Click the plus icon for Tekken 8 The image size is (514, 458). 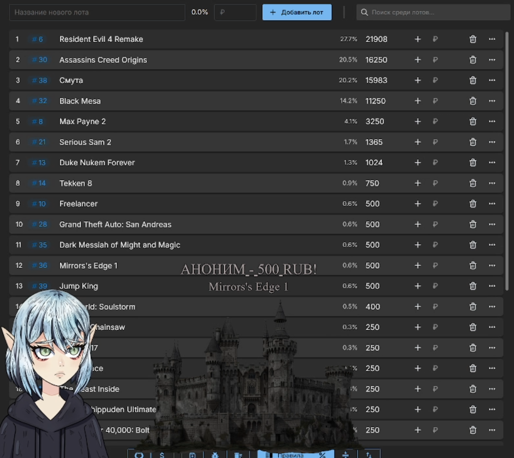(x=418, y=183)
